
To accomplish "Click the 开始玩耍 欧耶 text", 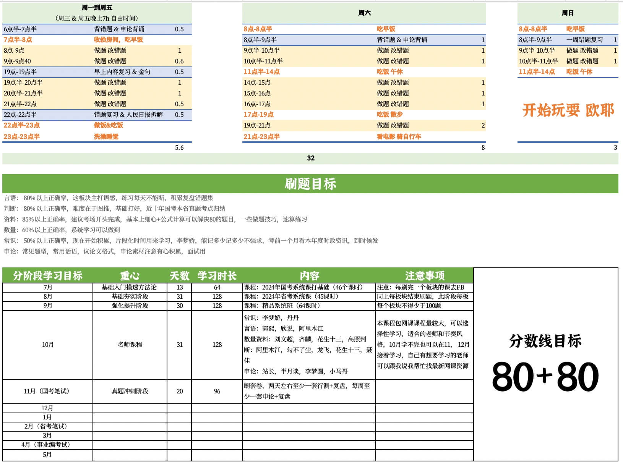I will point(568,110).
